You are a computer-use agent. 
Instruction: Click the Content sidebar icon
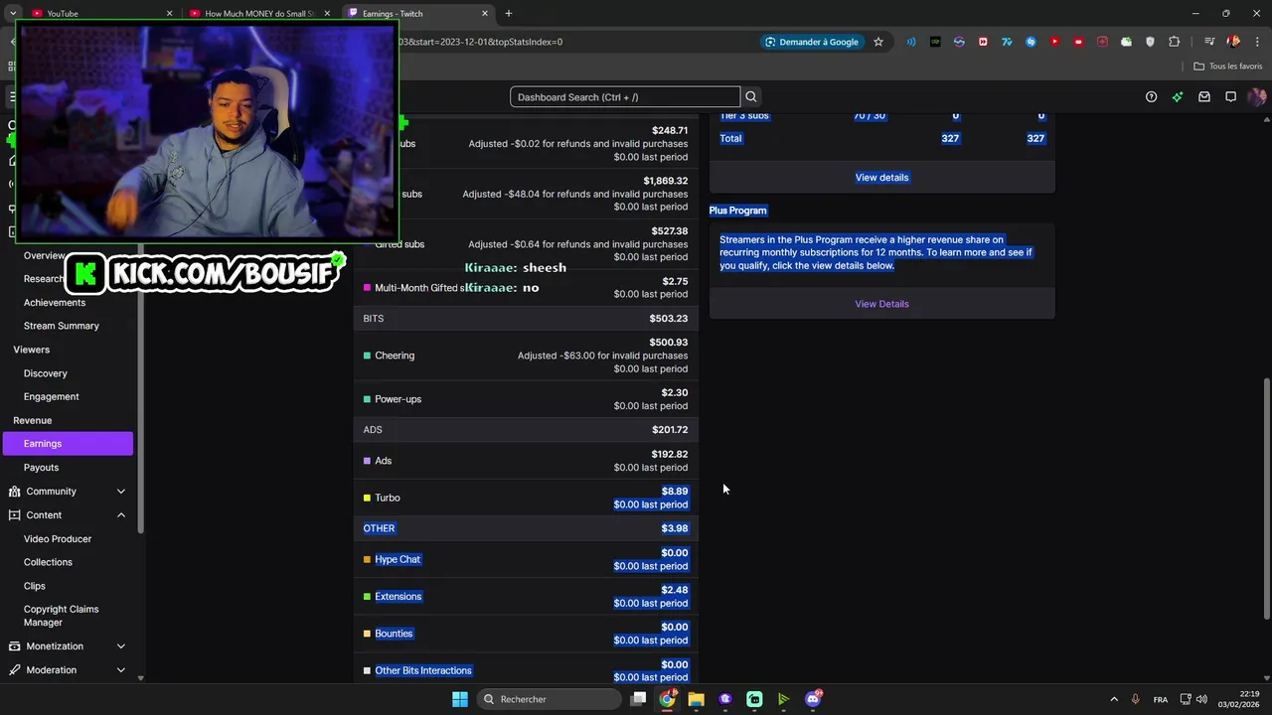[x=15, y=515]
